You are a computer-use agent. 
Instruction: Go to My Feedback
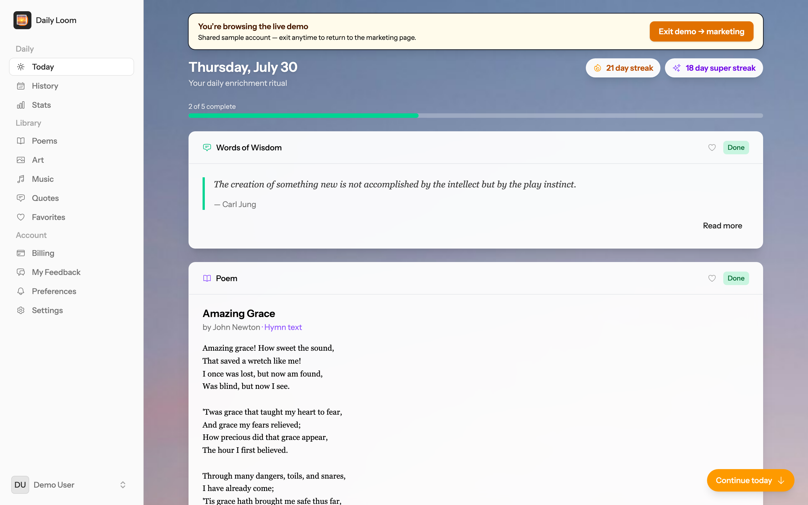pos(72,272)
